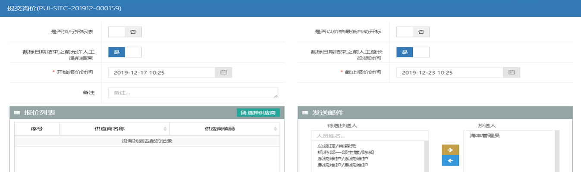Toggle the 是否执行招标法 switch
Screen dimensions: 581x172
point(125,32)
